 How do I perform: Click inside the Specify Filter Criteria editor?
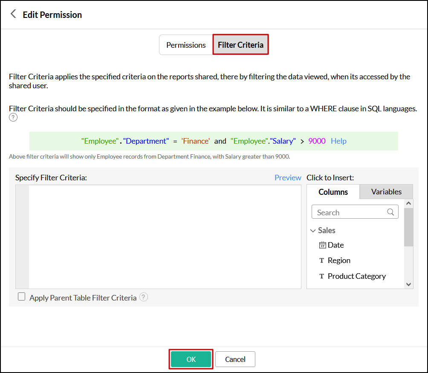(x=165, y=237)
